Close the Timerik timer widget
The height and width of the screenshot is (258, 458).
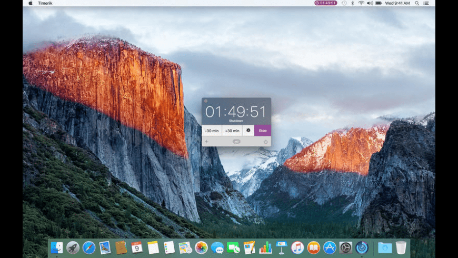click(206, 101)
